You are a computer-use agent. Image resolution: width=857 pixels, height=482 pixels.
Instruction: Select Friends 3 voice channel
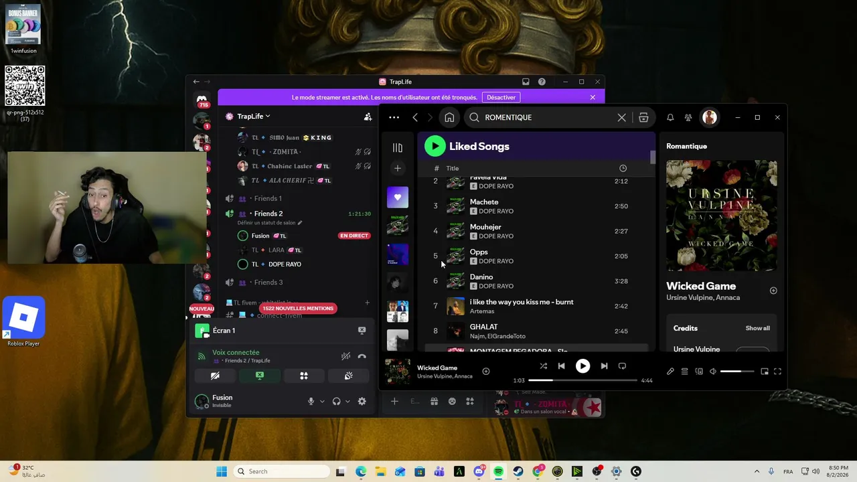(268, 282)
